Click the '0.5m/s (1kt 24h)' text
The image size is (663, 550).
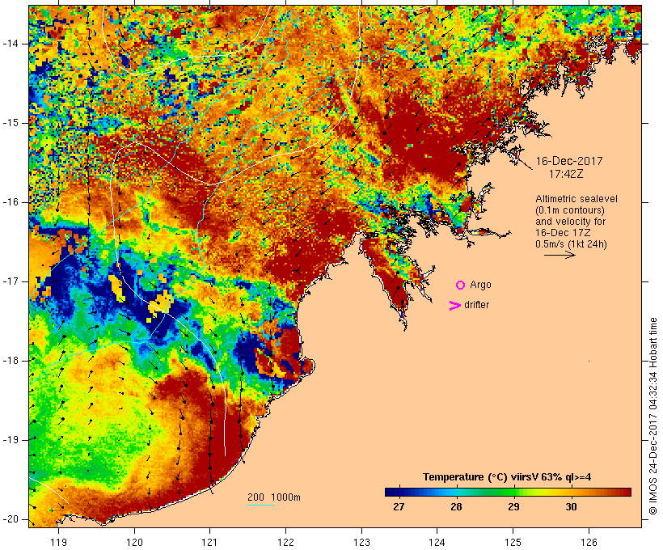pyautogui.click(x=571, y=244)
